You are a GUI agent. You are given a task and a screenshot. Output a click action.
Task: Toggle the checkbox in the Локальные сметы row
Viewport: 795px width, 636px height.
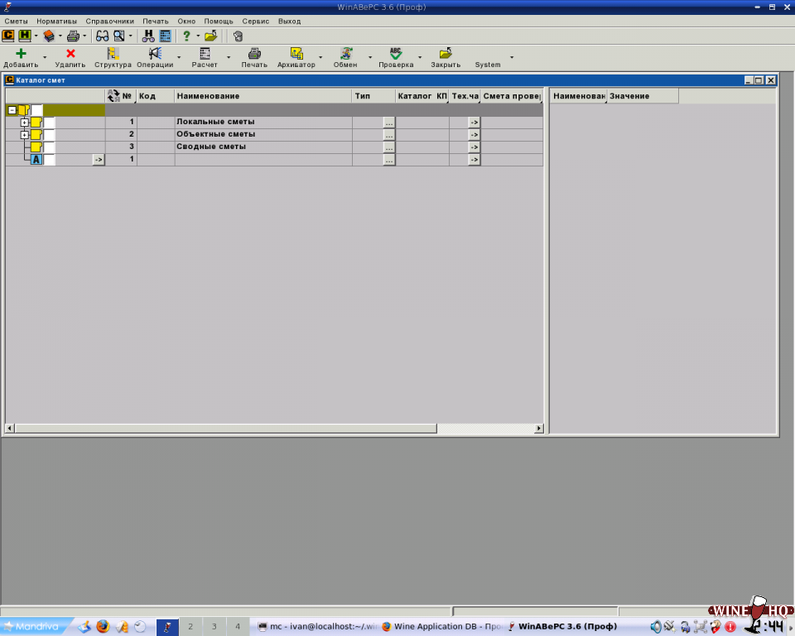point(50,123)
